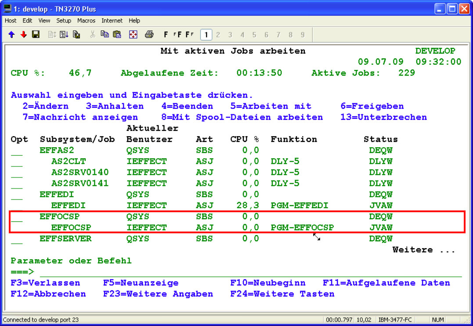Click the Opt field for EFFAS2 subsystem
This screenshot has width=473, height=326.
click(17, 151)
